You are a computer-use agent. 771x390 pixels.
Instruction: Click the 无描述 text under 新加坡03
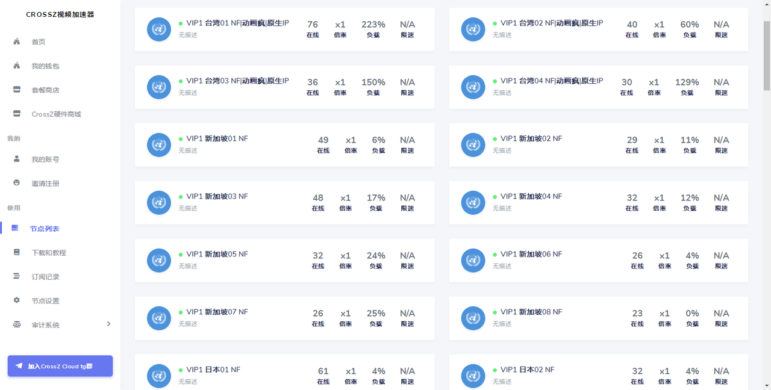click(x=188, y=208)
